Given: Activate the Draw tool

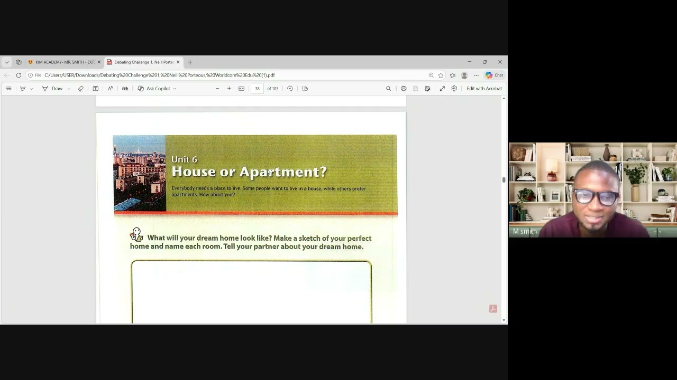Looking at the screenshot, I should point(52,89).
